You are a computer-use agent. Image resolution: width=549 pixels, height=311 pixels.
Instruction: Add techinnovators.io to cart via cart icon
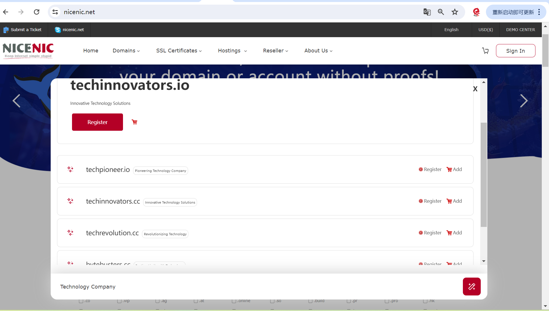click(135, 122)
